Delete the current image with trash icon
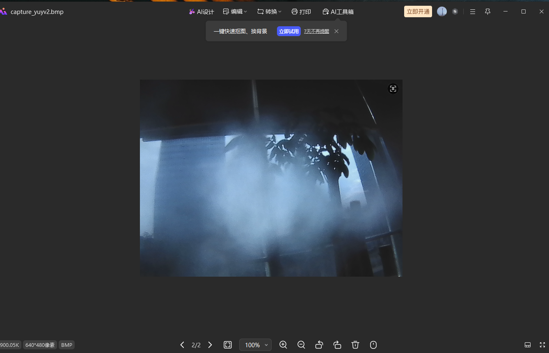Screen dimensions: 549x353 point(355,345)
